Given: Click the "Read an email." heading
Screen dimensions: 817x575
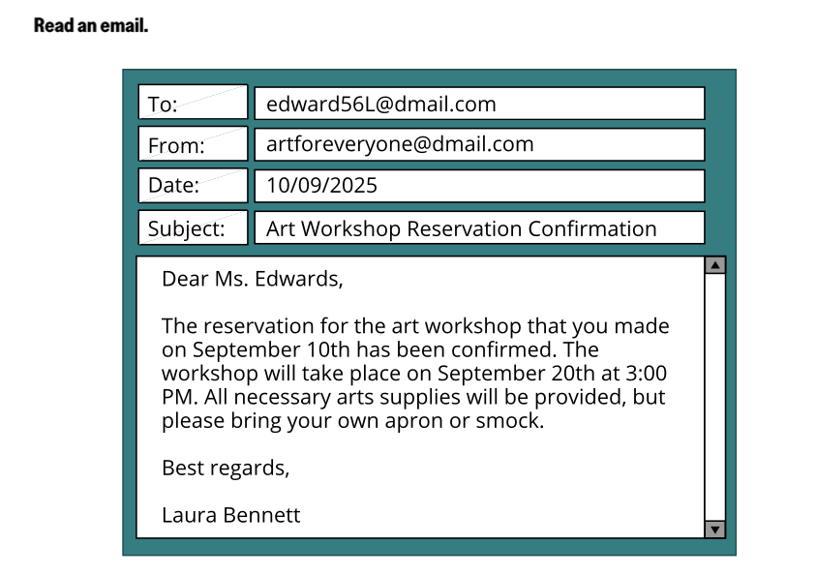Looking at the screenshot, I should coord(91,25).
